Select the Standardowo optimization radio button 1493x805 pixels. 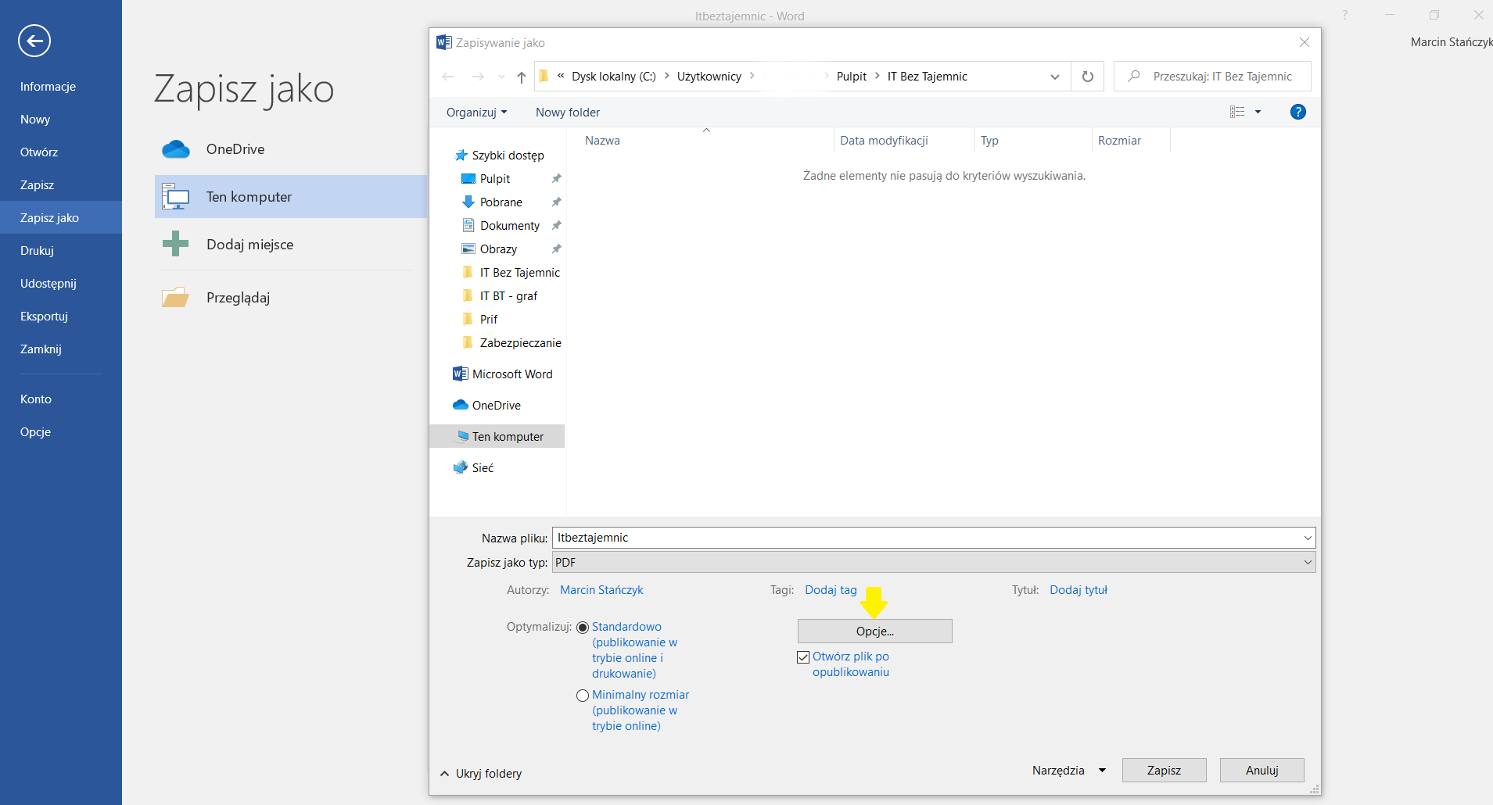pos(583,628)
